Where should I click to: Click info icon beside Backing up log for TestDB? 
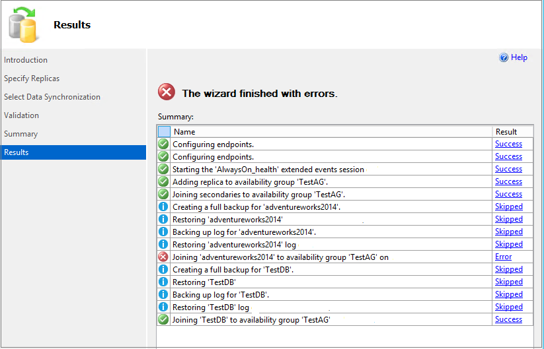pos(163,294)
